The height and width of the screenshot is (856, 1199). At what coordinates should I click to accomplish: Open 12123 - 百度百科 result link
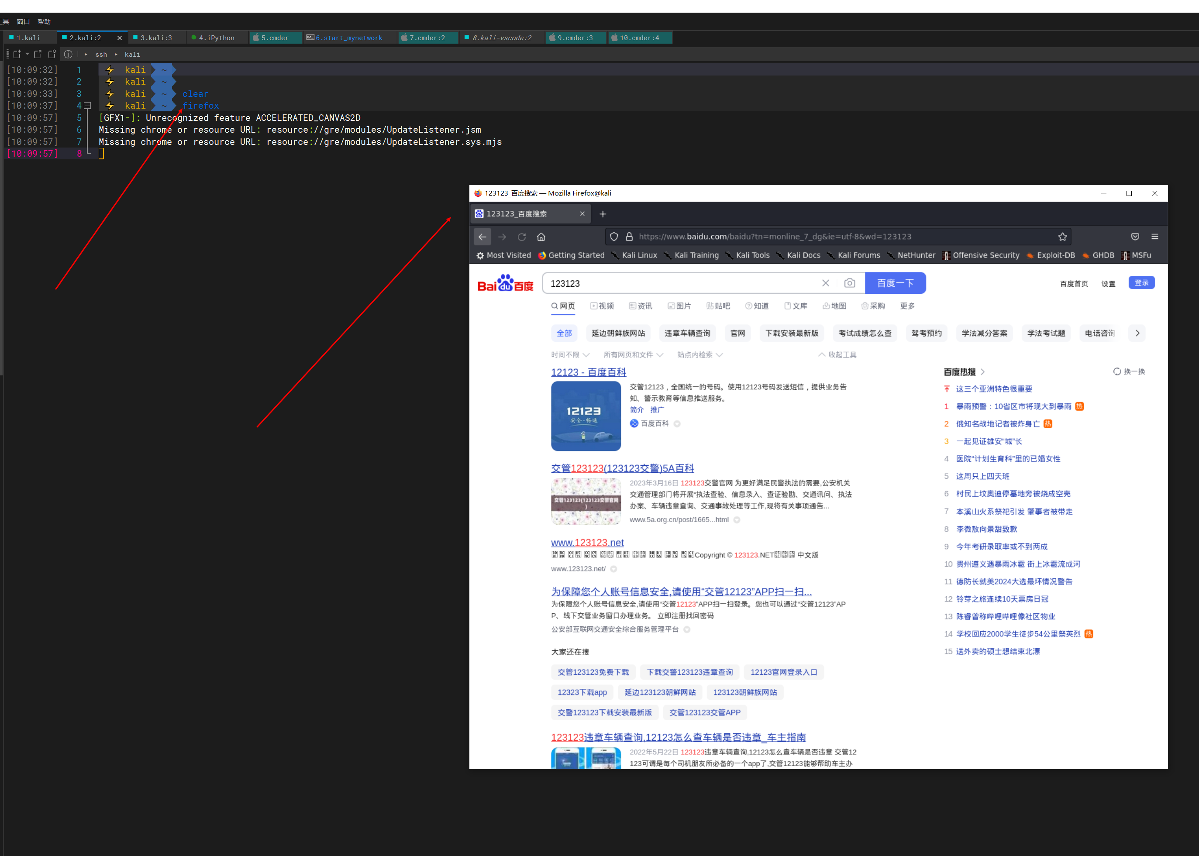point(589,372)
